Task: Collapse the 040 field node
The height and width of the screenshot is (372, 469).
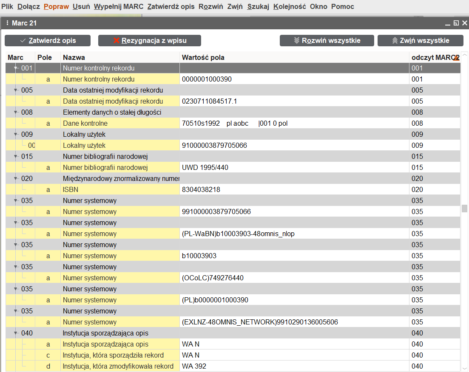Action: [x=16, y=333]
